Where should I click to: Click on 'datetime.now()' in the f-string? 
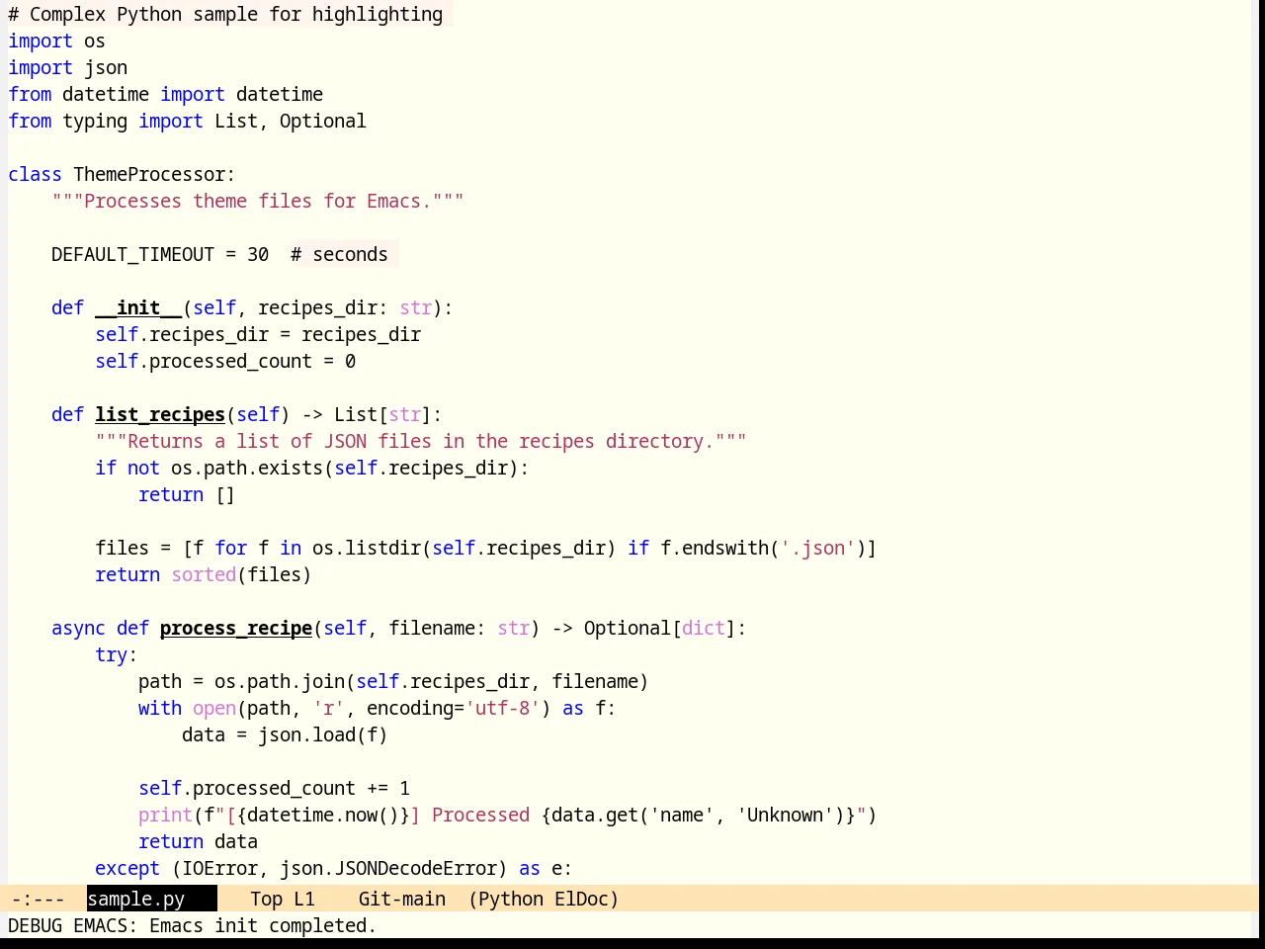[x=323, y=815]
